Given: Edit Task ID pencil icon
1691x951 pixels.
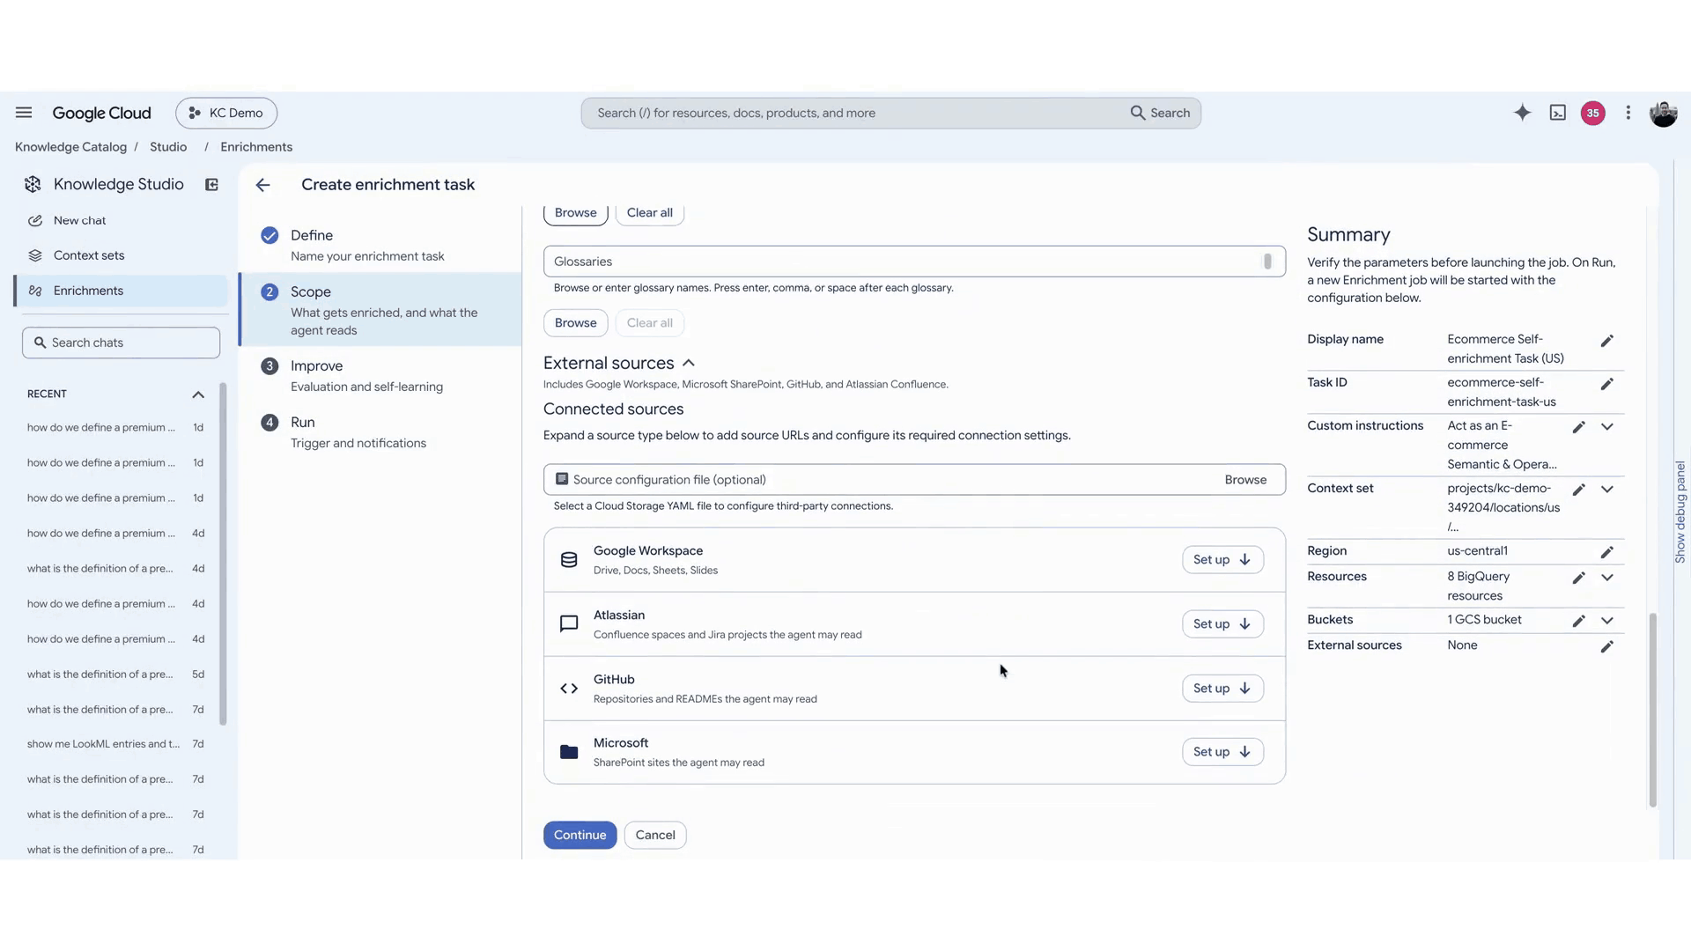Looking at the screenshot, I should coord(1606,384).
